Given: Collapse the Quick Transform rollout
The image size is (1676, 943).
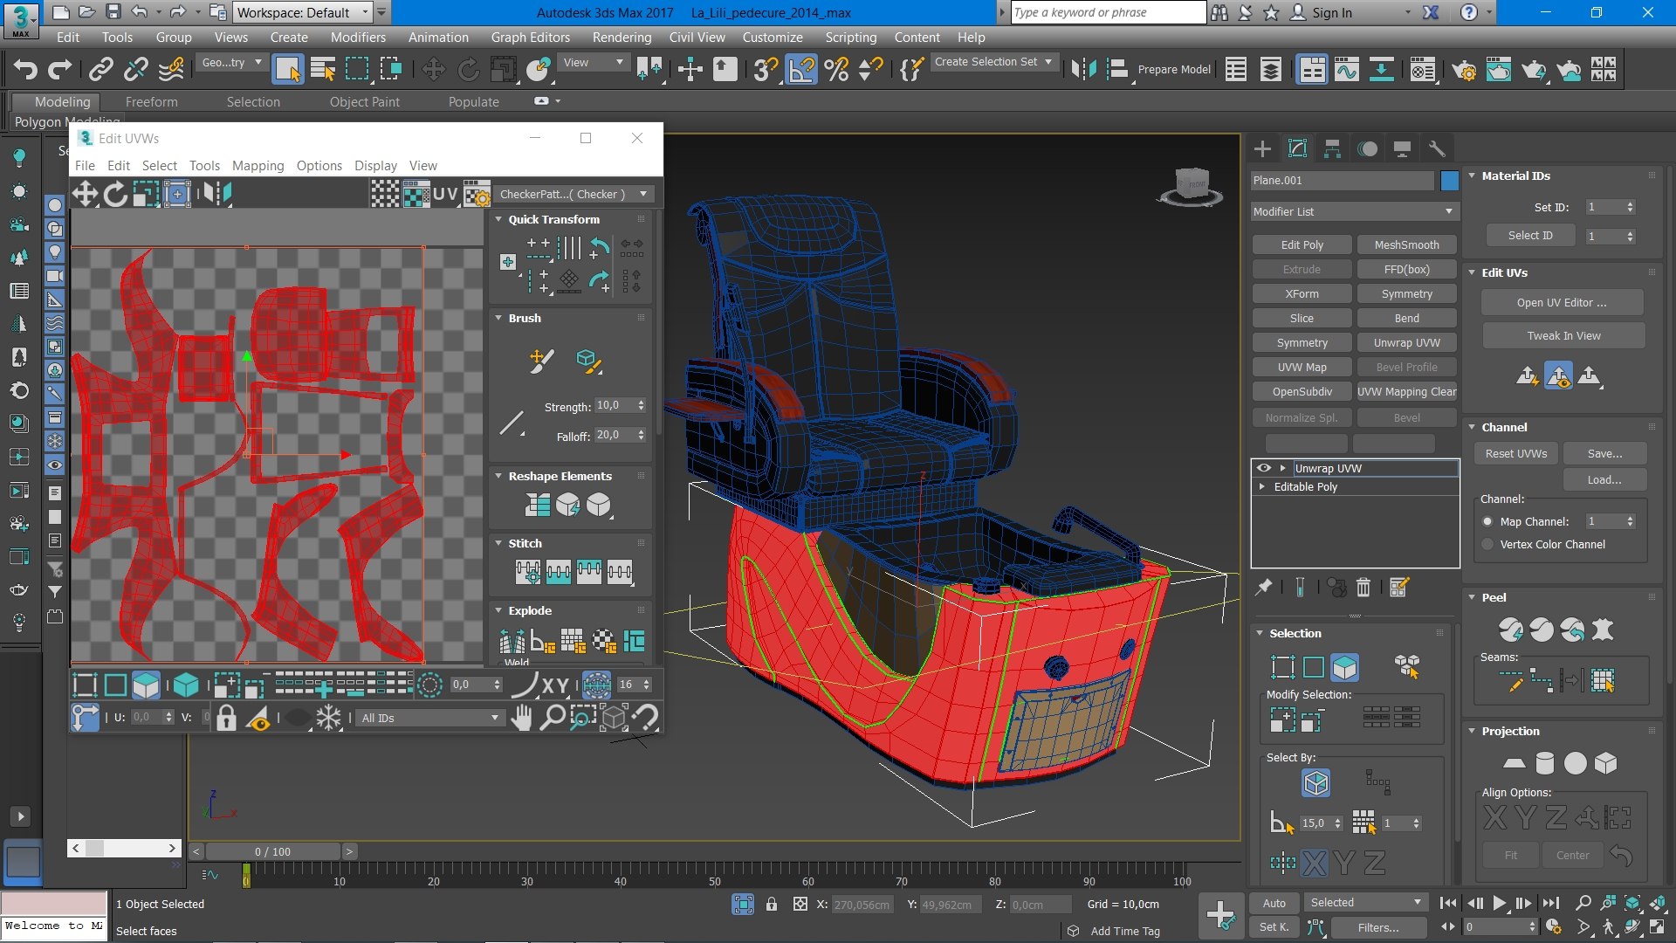Looking at the screenshot, I should (498, 219).
